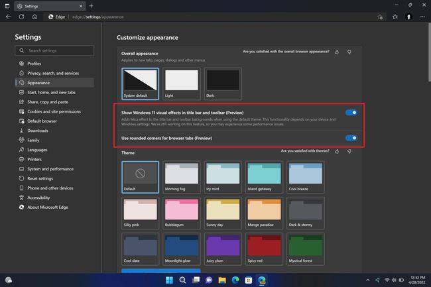This screenshot has width=431, height=287.
Task: Open Reset settings section
Action: [54, 178]
